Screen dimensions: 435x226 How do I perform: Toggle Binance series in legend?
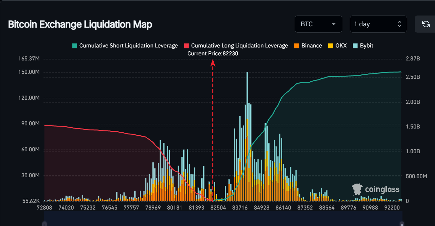point(308,46)
